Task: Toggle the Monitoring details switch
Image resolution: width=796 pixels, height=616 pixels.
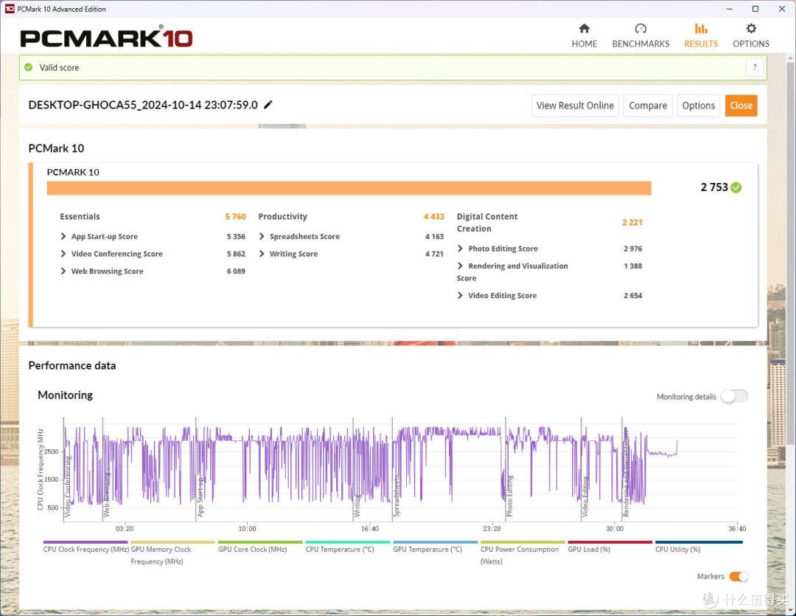Action: pyautogui.click(x=734, y=396)
